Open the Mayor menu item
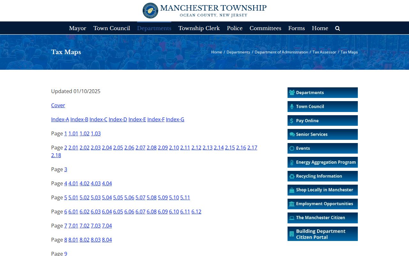Viewport: 409px width, 256px height. [x=78, y=28]
